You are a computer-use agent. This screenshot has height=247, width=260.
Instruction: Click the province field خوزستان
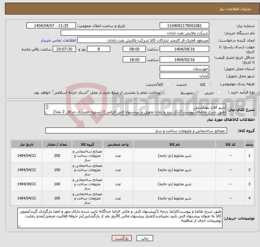(x=184, y=68)
